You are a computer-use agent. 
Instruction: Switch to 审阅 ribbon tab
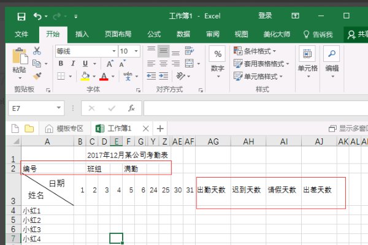tap(213, 34)
